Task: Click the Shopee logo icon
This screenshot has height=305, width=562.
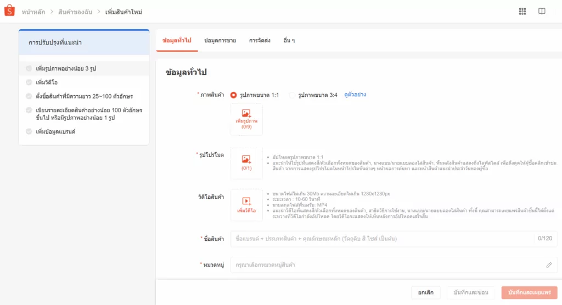Action: pyautogui.click(x=9, y=11)
